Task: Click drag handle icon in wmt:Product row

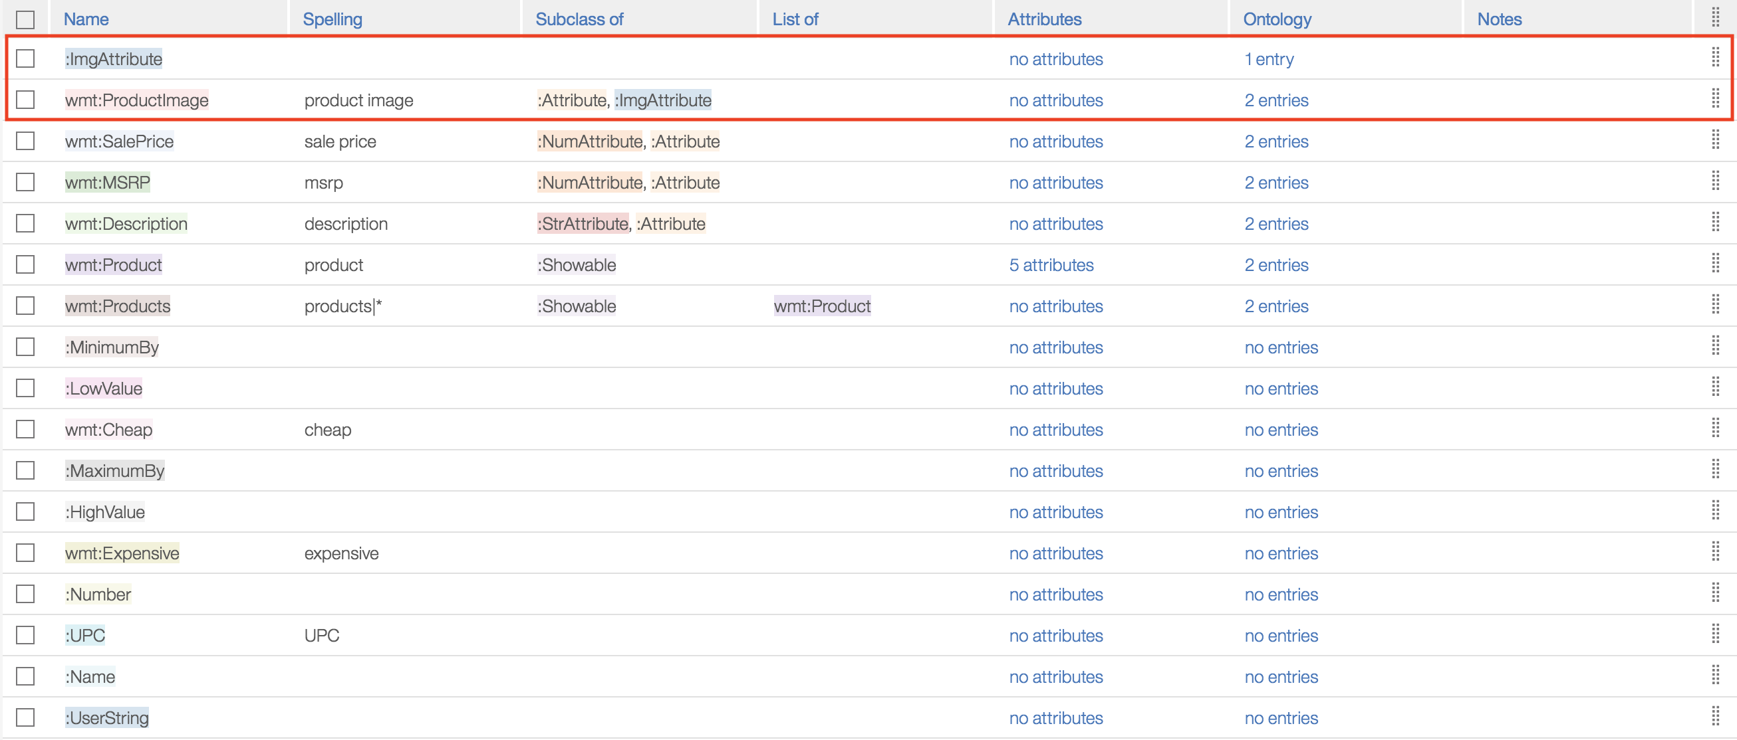Action: 1715,263
